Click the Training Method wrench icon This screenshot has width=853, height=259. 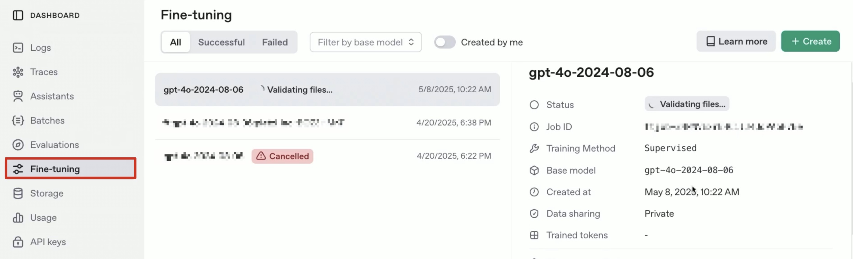click(534, 148)
